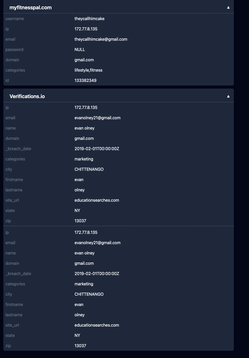
Task: Click email in first Verifications.io record
Action: coord(97,118)
